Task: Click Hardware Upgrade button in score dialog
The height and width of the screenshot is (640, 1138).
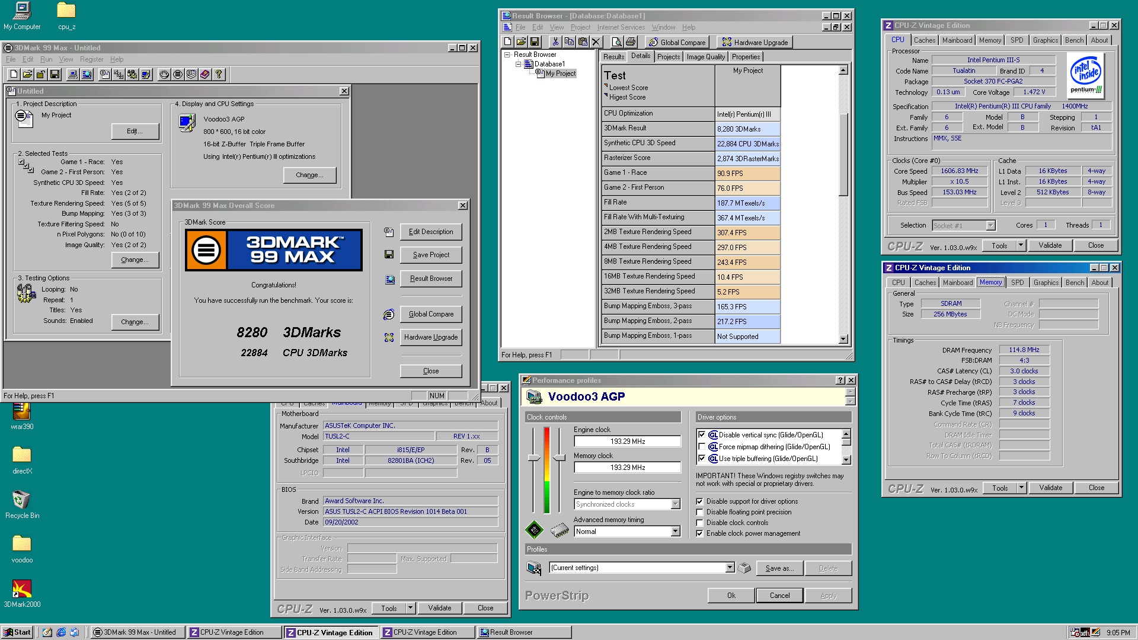Action: (431, 337)
